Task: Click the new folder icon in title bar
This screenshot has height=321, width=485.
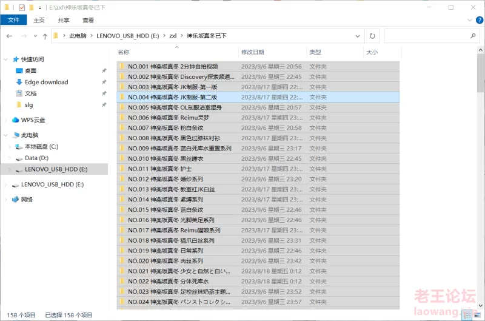Action: 32,7
